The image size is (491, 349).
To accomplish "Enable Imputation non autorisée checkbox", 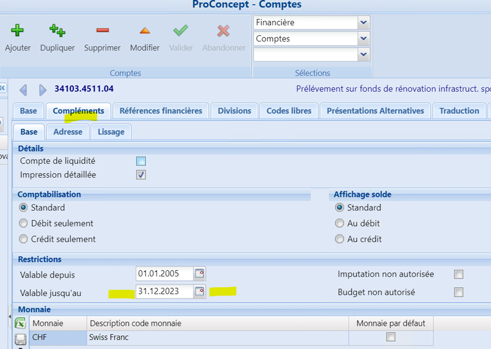I will pos(459,274).
